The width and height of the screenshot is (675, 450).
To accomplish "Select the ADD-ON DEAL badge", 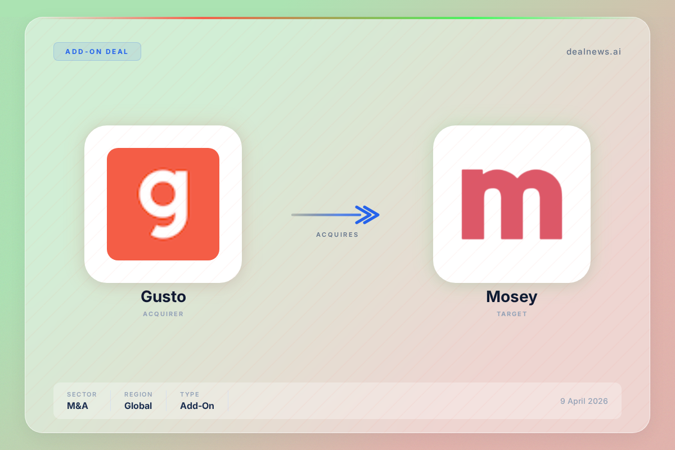I will click(97, 52).
